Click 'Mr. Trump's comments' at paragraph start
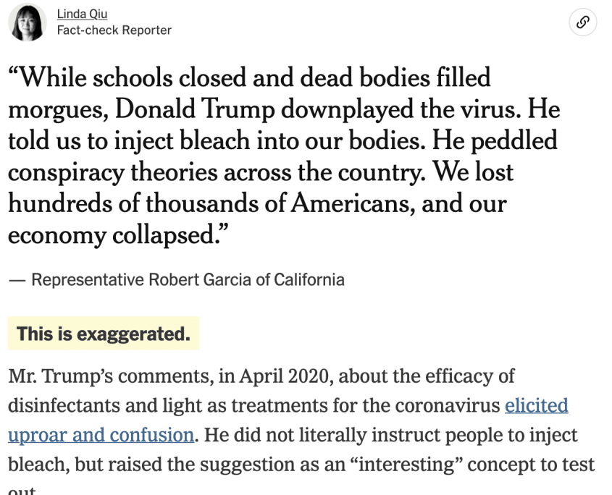This screenshot has height=495, width=612. 111,376
